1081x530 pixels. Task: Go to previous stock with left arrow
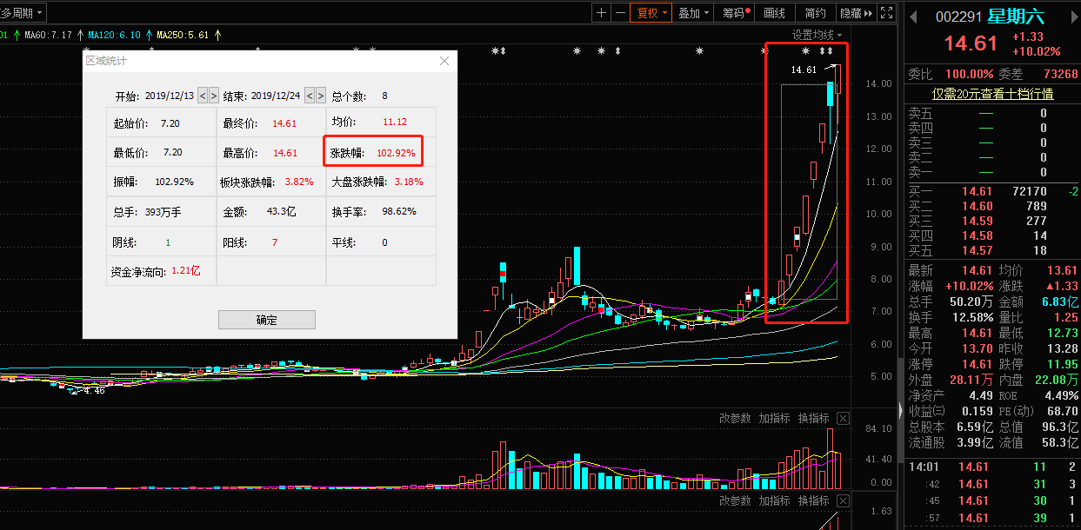913,16
